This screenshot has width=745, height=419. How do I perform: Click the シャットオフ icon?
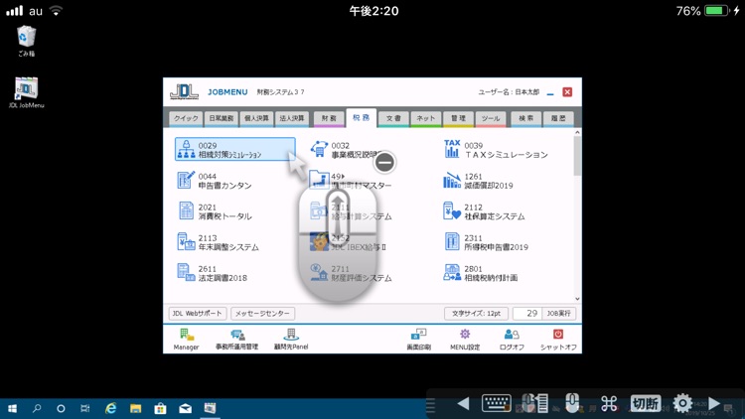[x=558, y=340]
